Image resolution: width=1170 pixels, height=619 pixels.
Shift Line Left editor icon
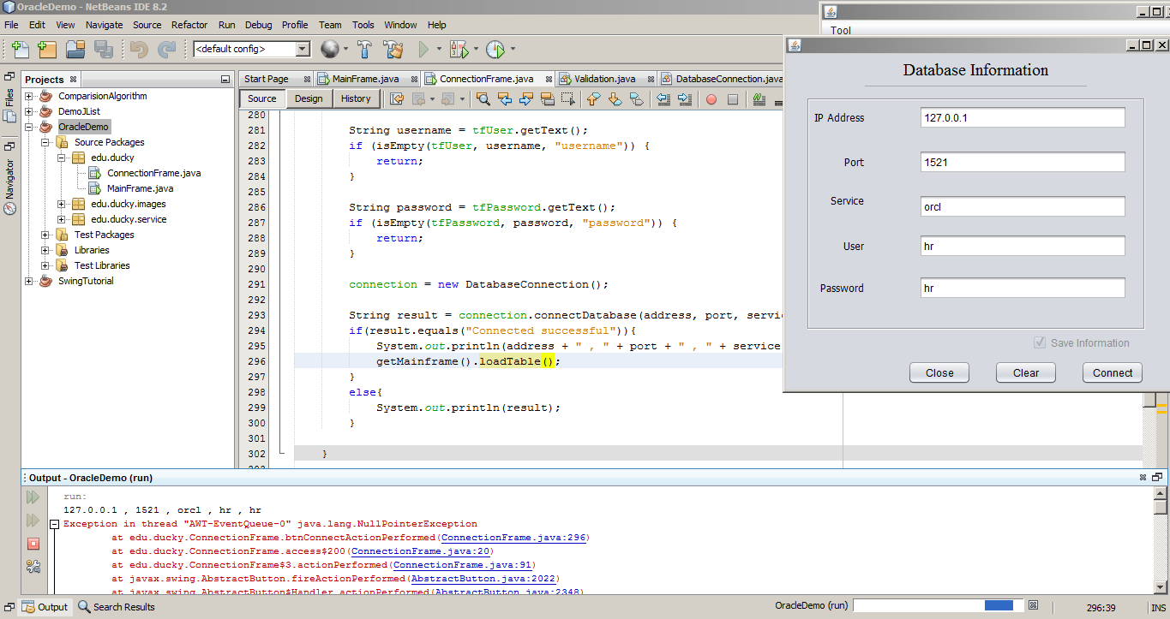pos(663,99)
